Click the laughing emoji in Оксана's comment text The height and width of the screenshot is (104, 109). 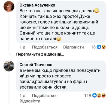point(97,11)
